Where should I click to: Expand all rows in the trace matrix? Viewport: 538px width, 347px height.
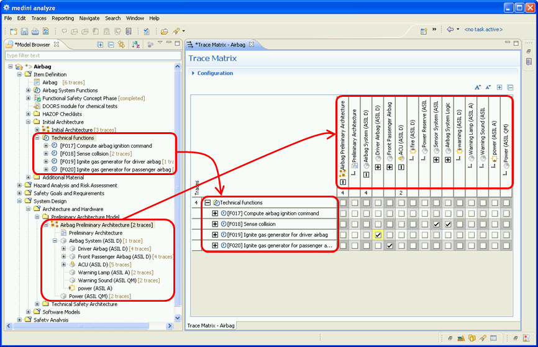(x=499, y=88)
